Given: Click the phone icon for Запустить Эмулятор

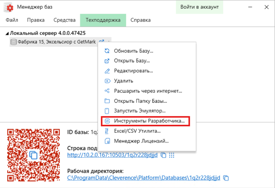Looking at the screenshot, I should pos(107,111).
